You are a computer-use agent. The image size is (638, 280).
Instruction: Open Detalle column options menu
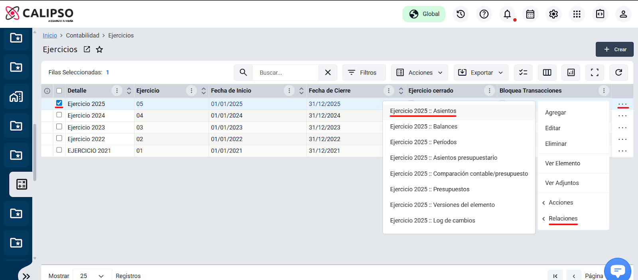point(117,91)
